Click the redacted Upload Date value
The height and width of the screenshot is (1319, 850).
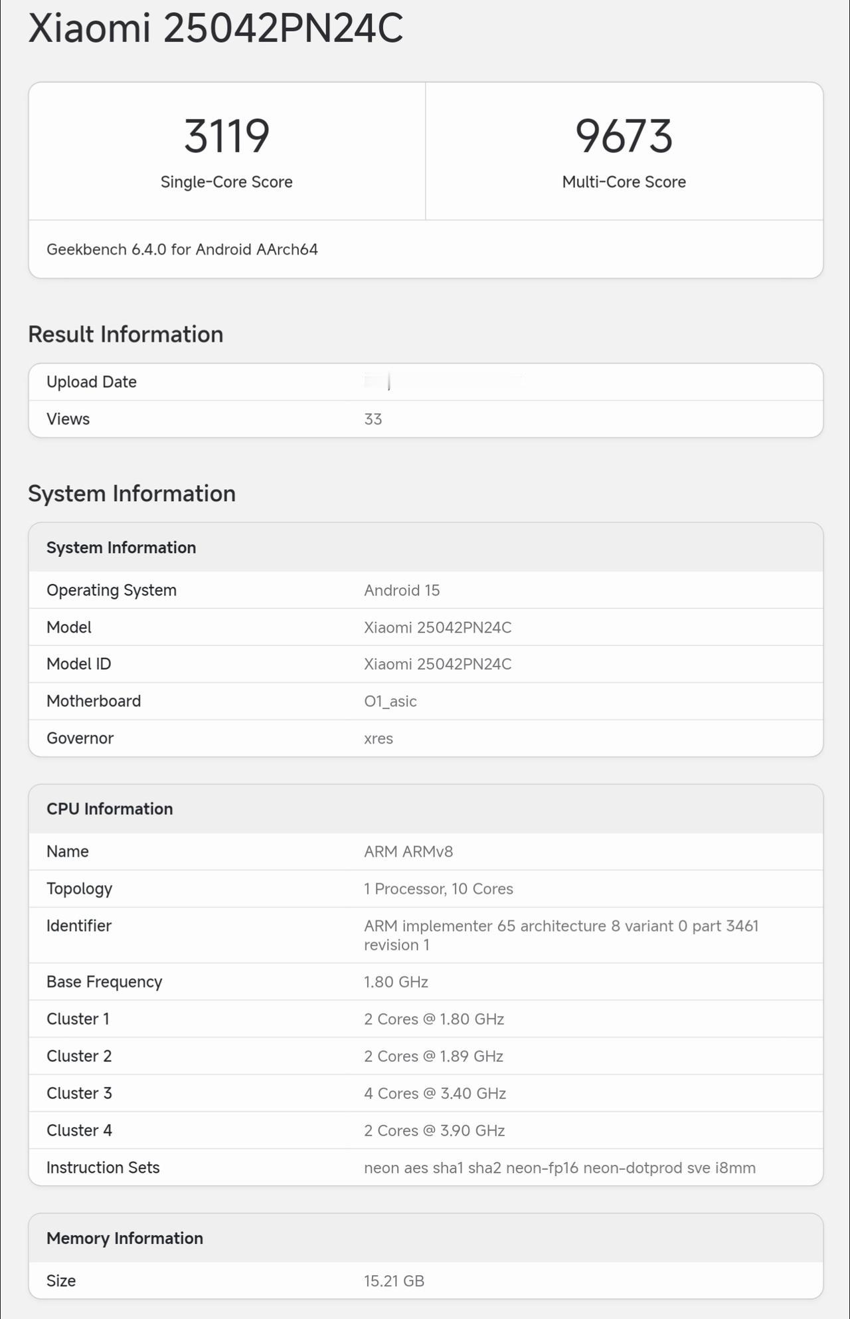tap(443, 381)
